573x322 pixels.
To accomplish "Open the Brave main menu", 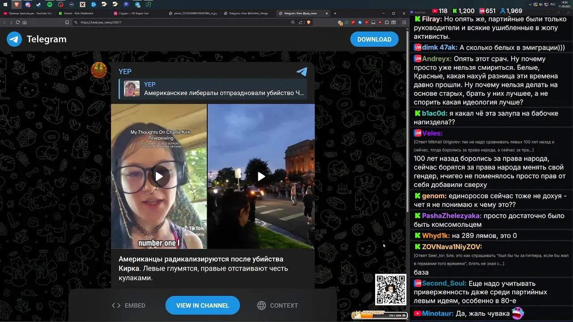I will [404, 22].
